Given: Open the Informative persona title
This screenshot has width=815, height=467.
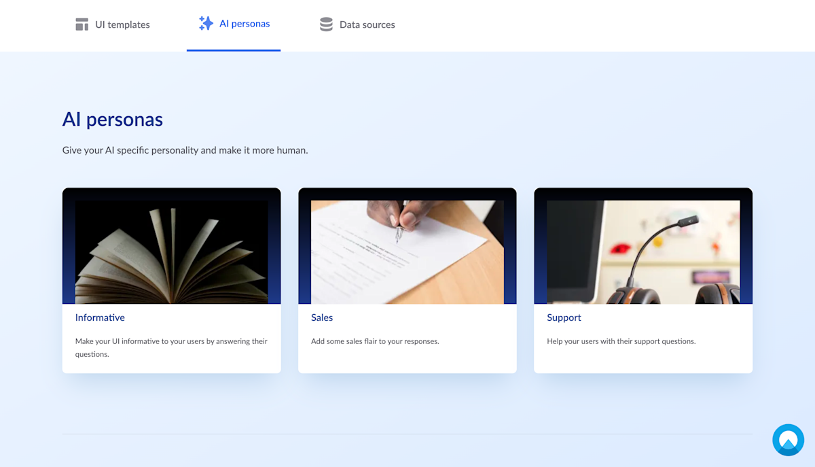Looking at the screenshot, I should tap(100, 317).
